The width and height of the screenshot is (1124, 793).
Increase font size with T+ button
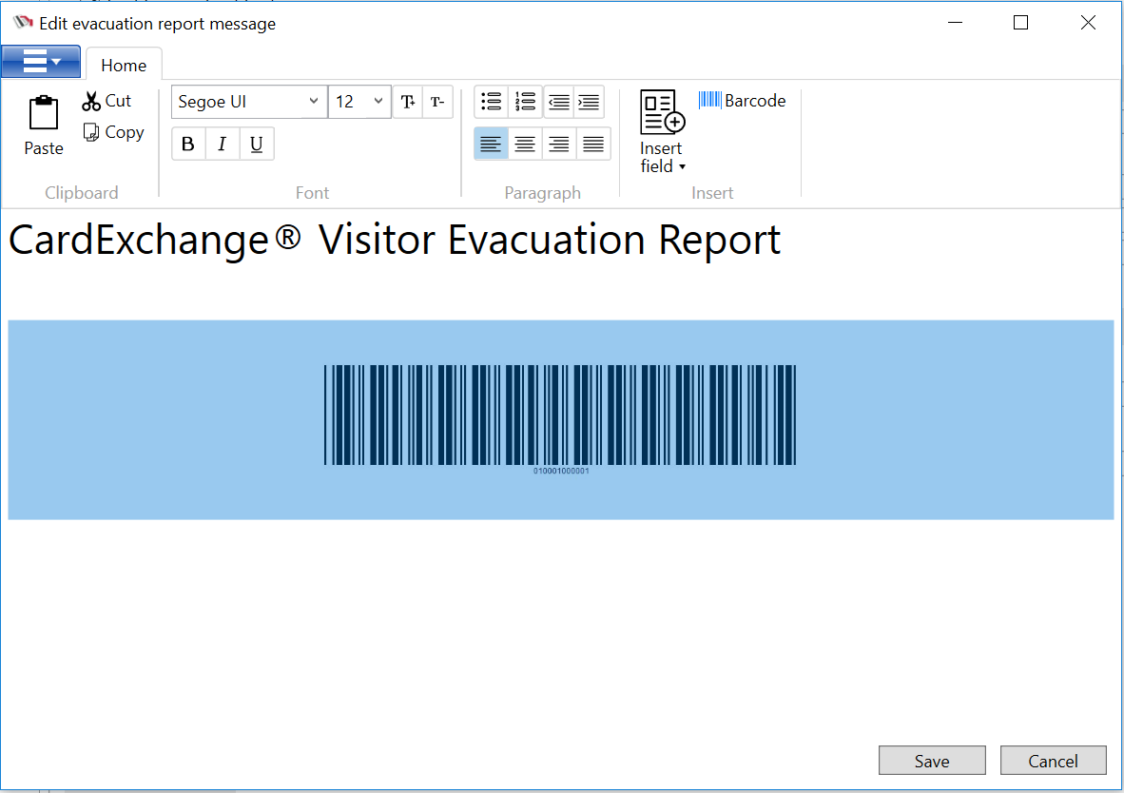(408, 102)
